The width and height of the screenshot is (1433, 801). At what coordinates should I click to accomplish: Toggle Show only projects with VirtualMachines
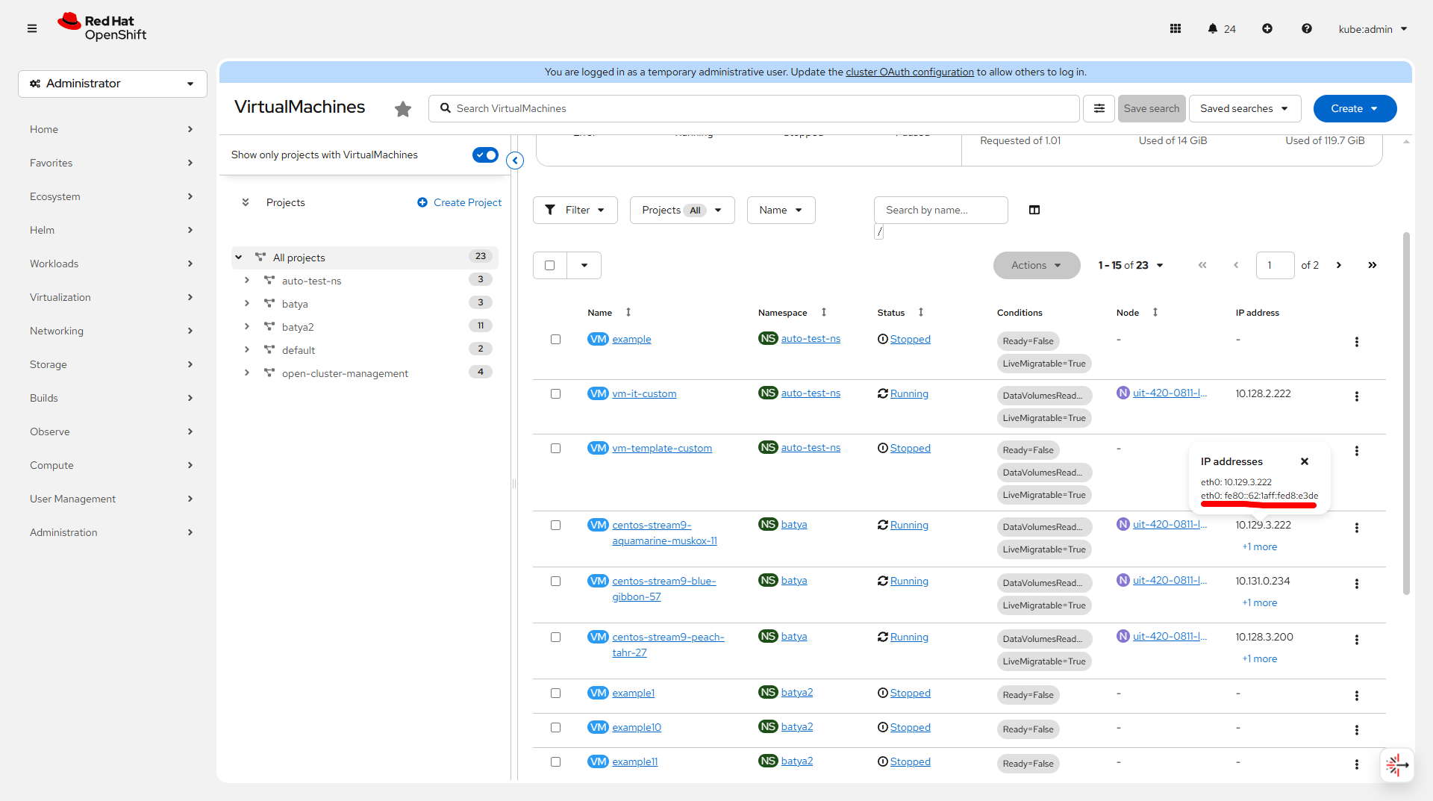coord(485,155)
